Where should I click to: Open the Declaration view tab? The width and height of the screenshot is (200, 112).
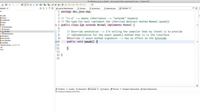81,89
